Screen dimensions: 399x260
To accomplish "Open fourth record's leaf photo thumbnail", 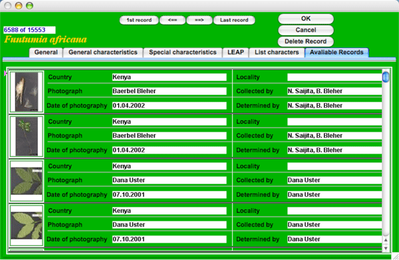I will point(27,225).
